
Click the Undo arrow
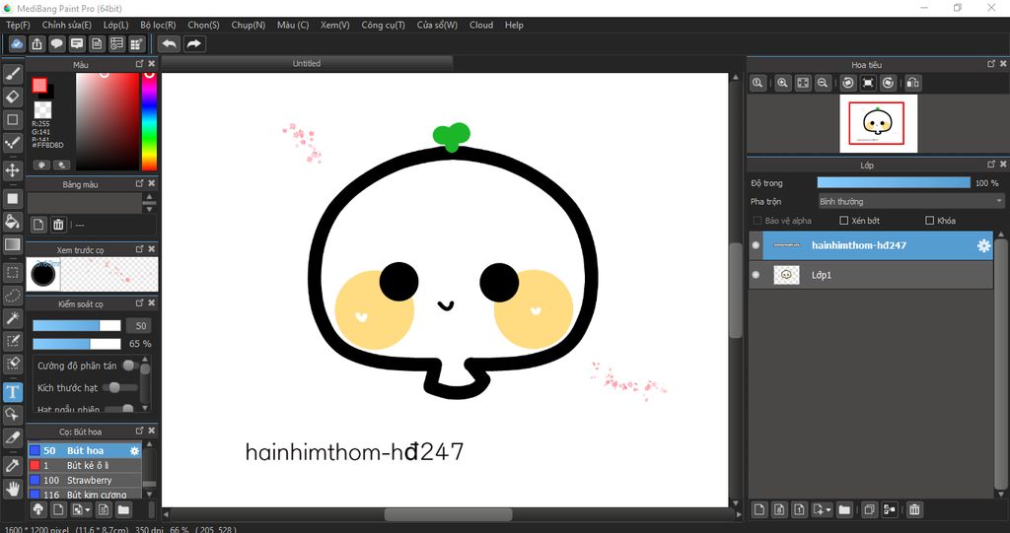pos(169,43)
